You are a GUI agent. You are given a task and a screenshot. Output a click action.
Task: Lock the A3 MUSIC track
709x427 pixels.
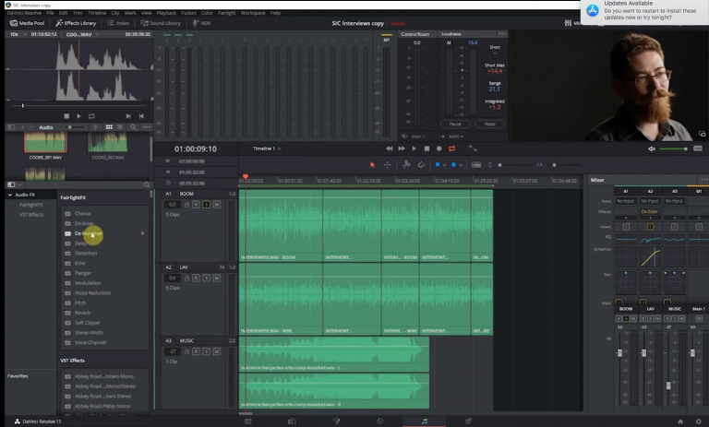pos(186,351)
